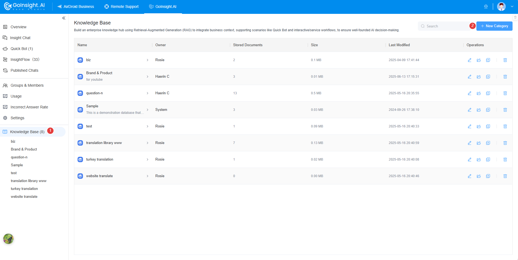
Task: Expand the Brand & Product row chevron
Action: tap(148, 76)
